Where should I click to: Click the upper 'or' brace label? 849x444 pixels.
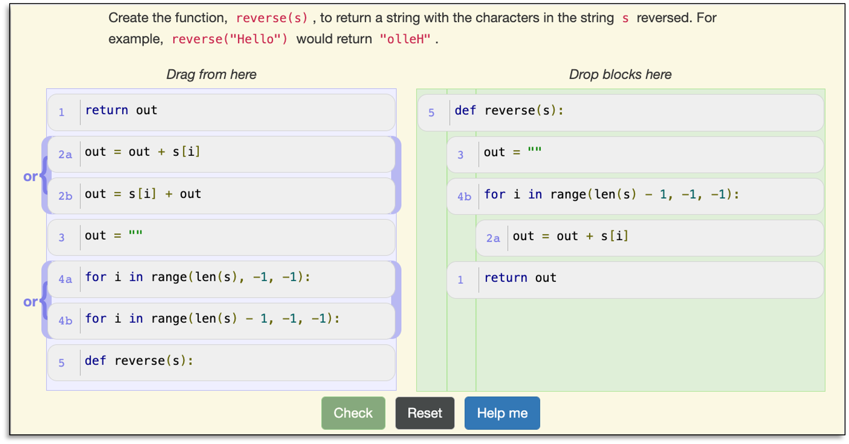click(31, 176)
